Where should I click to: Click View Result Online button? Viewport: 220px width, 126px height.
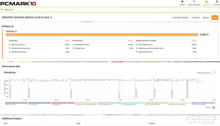pyautogui.click(x=180, y=17)
